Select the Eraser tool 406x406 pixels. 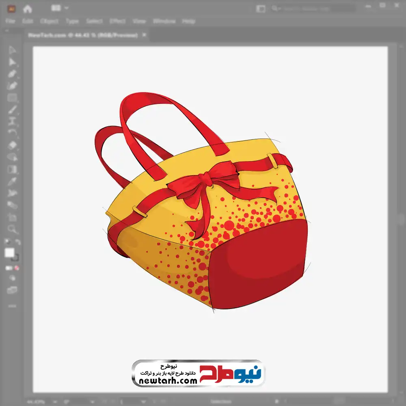click(x=12, y=145)
